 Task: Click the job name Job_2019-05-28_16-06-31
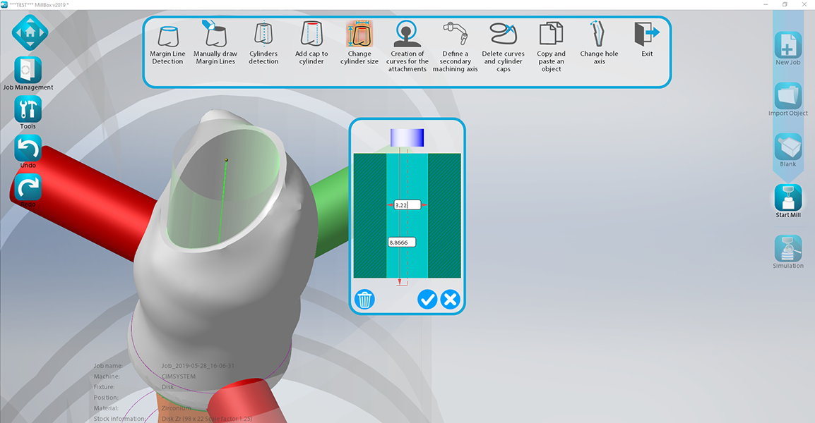click(198, 366)
